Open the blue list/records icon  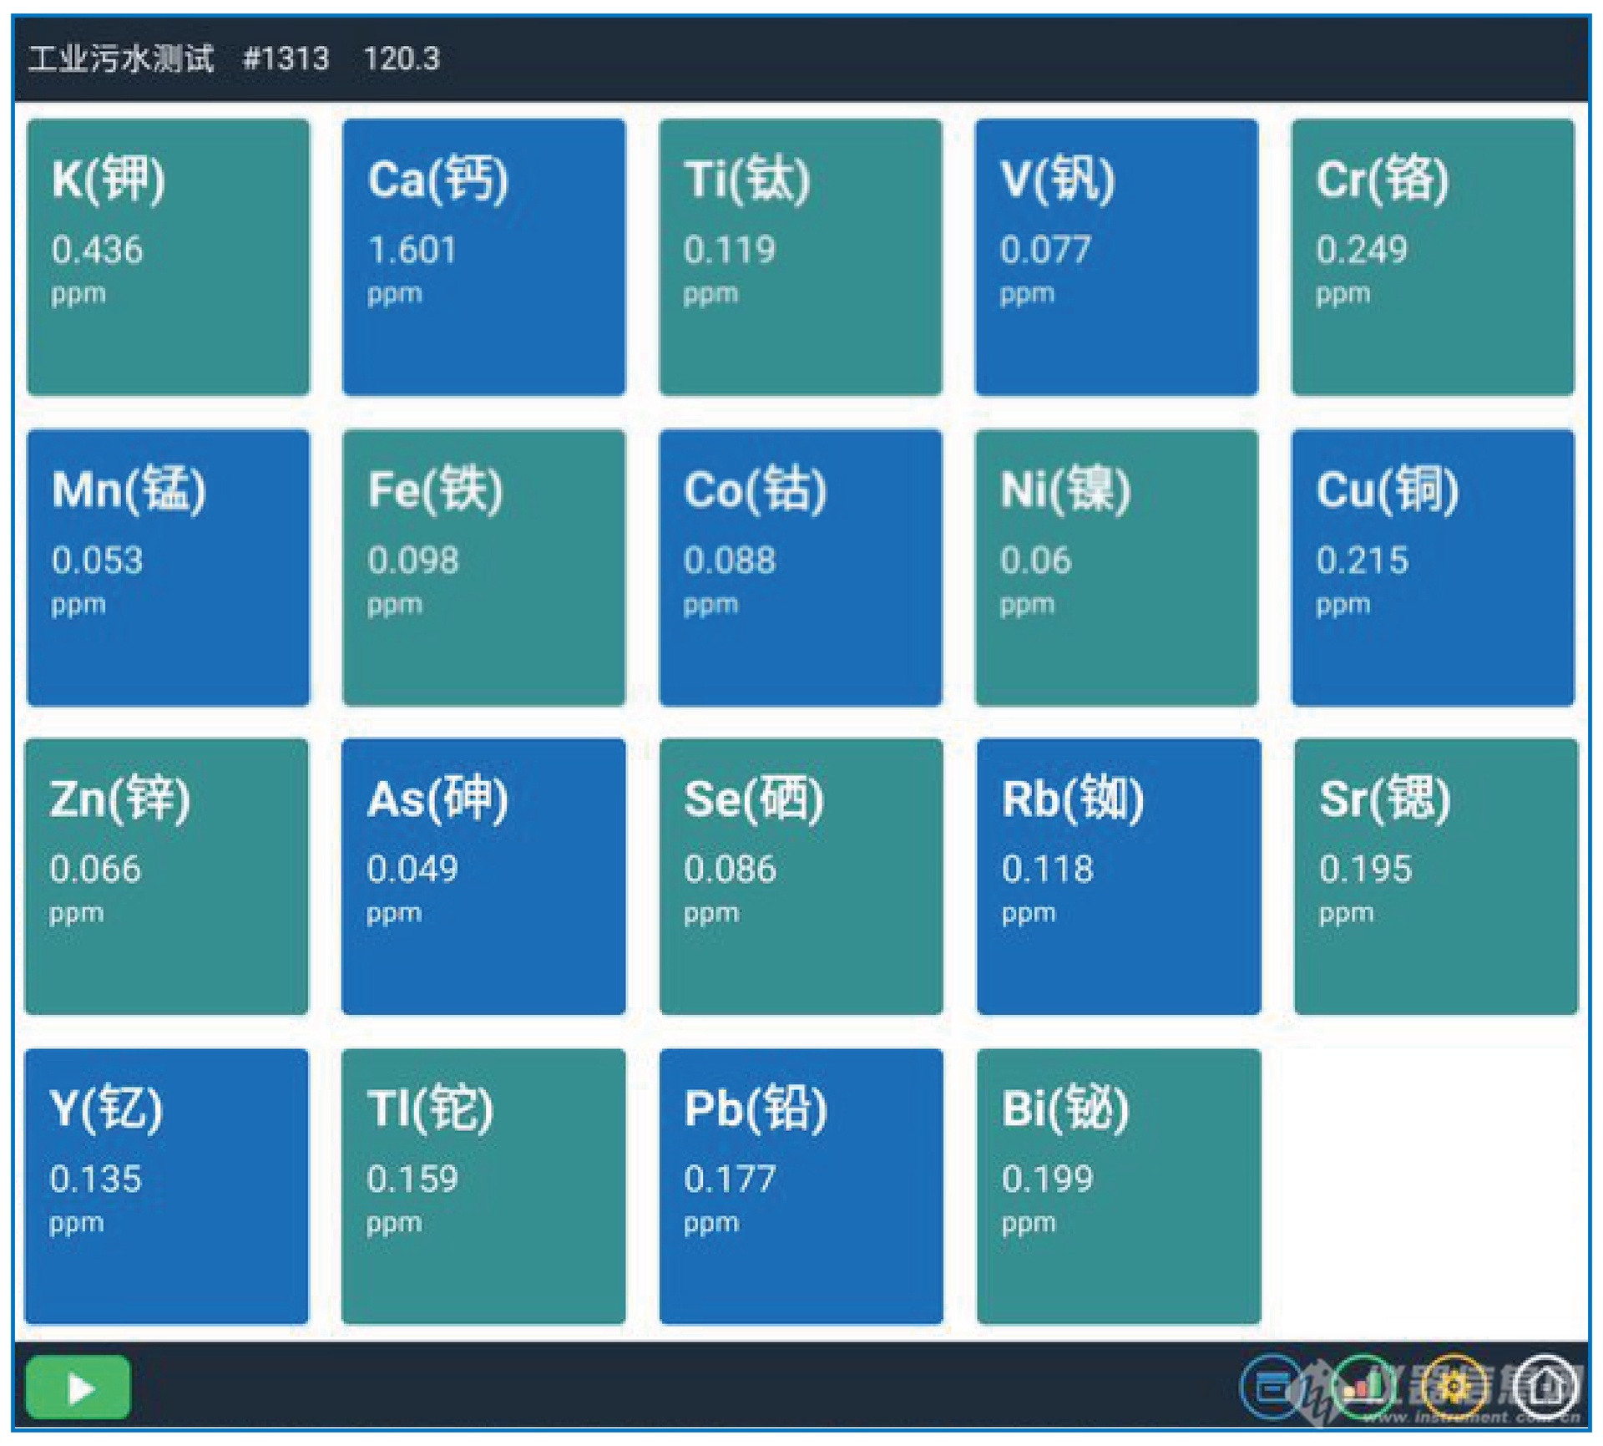click(1272, 1388)
